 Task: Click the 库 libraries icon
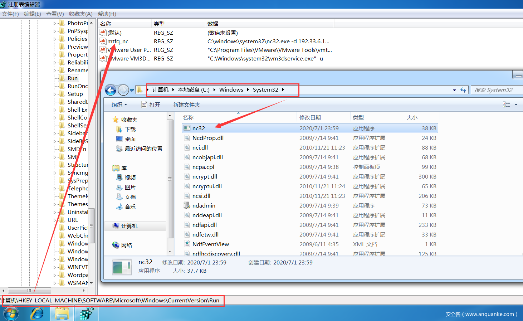tap(116, 168)
